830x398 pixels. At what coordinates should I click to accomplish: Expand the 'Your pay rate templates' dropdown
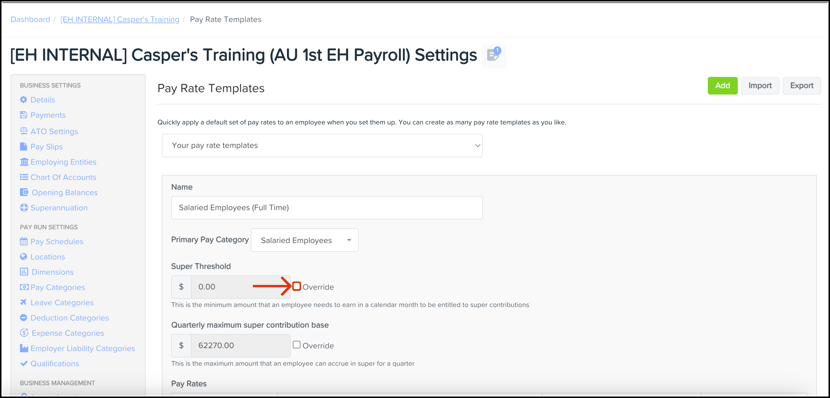pos(322,146)
